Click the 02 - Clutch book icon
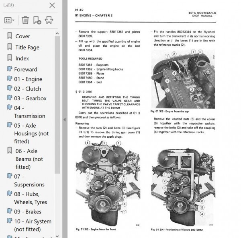The width and height of the screenshot is (241, 238). pyautogui.click(x=10, y=88)
